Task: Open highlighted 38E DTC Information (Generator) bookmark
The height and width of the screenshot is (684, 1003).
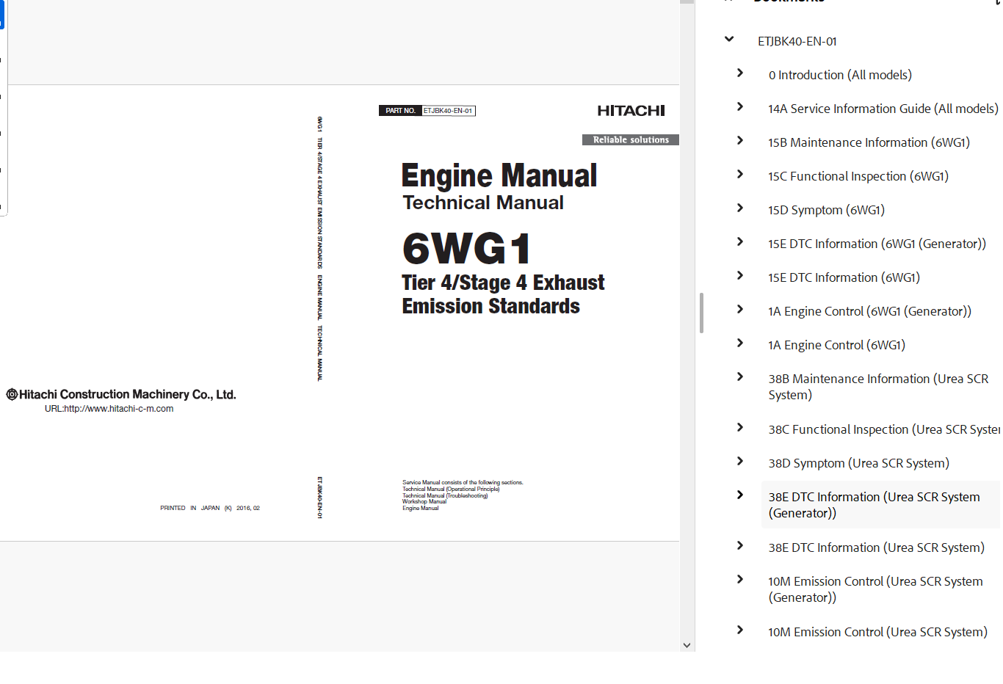Action: pos(874,505)
